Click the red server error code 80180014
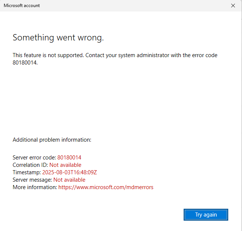Screen dimensions: 242x231 pyautogui.click(x=69, y=158)
